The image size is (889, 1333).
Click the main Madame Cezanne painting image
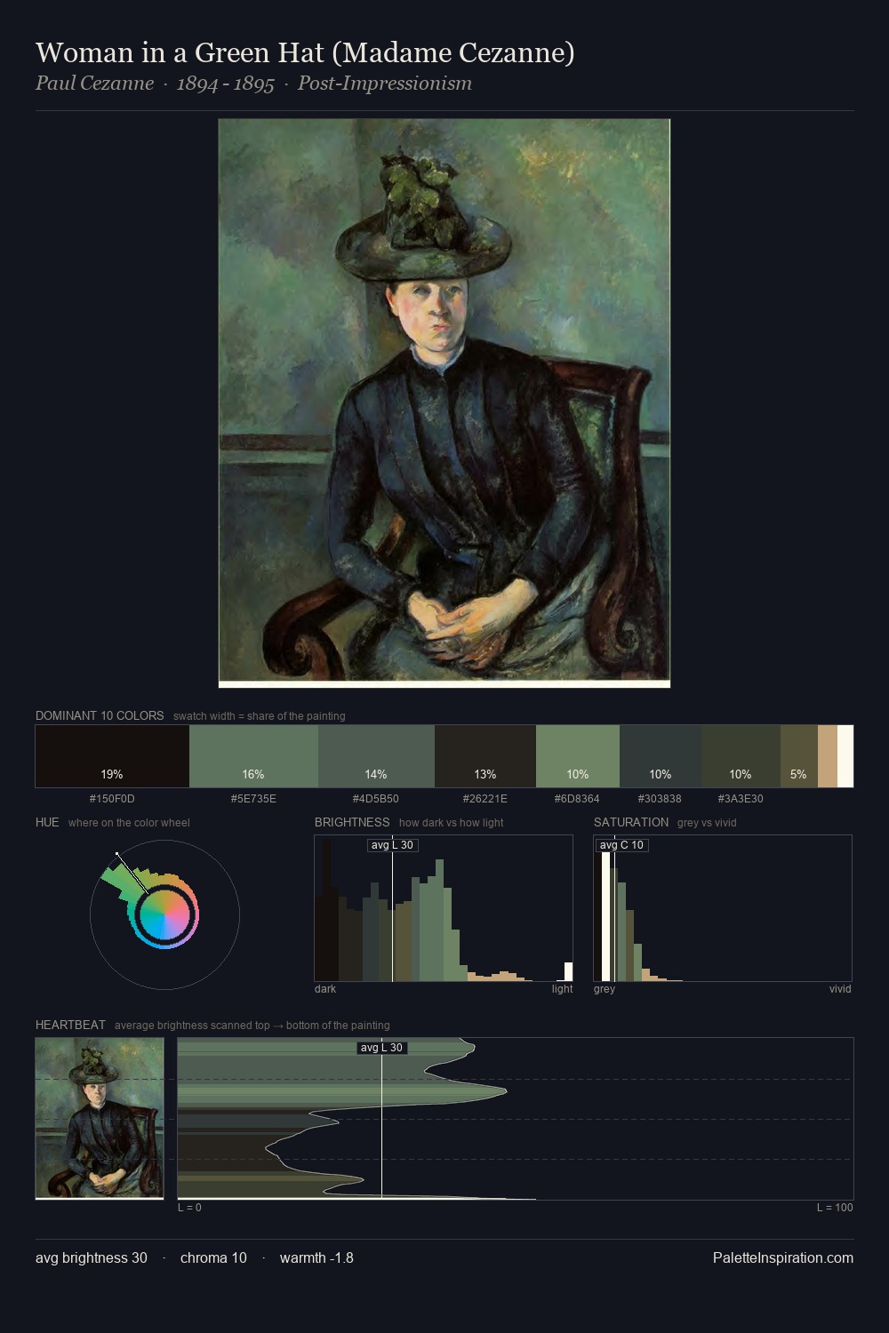[x=444, y=403]
